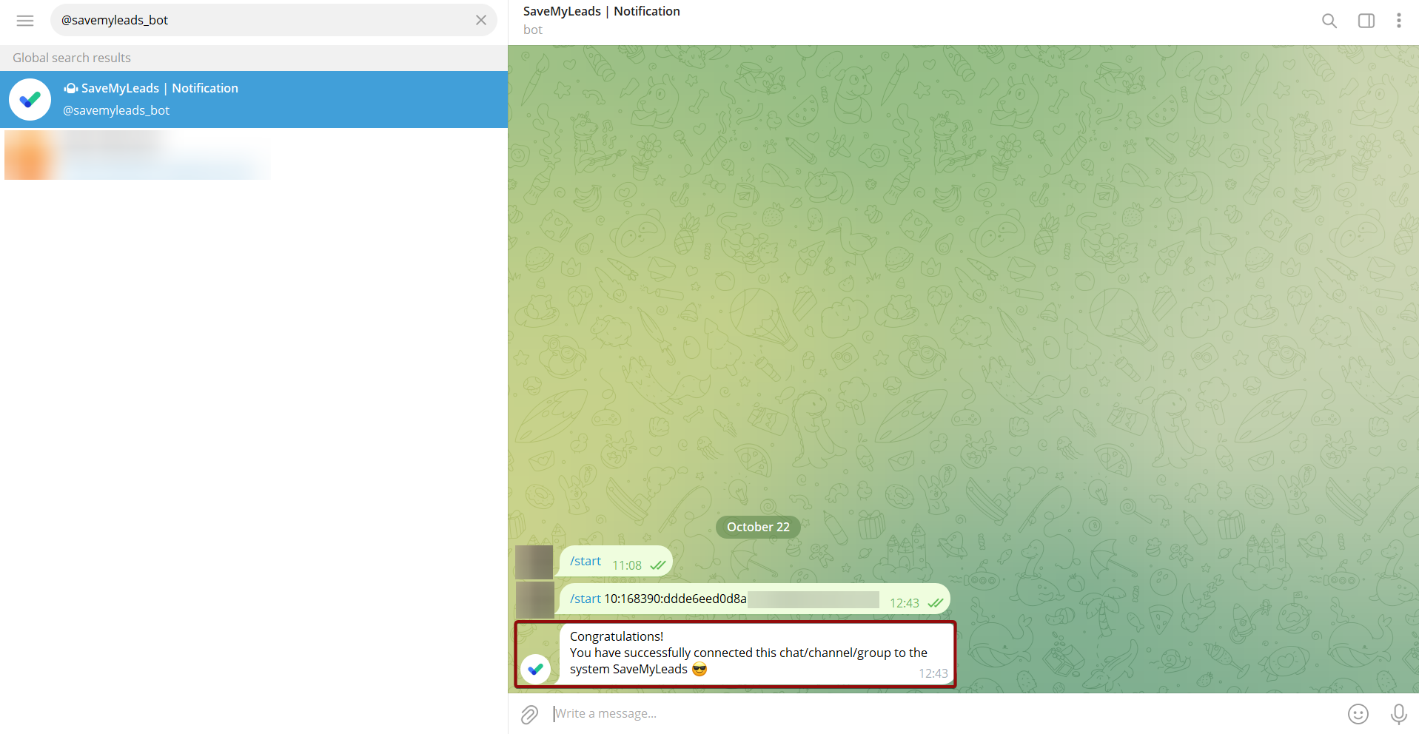Image resolution: width=1419 pixels, height=734 pixels.
Task: Click the SaveMyLeads Notification chat header title
Action: 602,11
